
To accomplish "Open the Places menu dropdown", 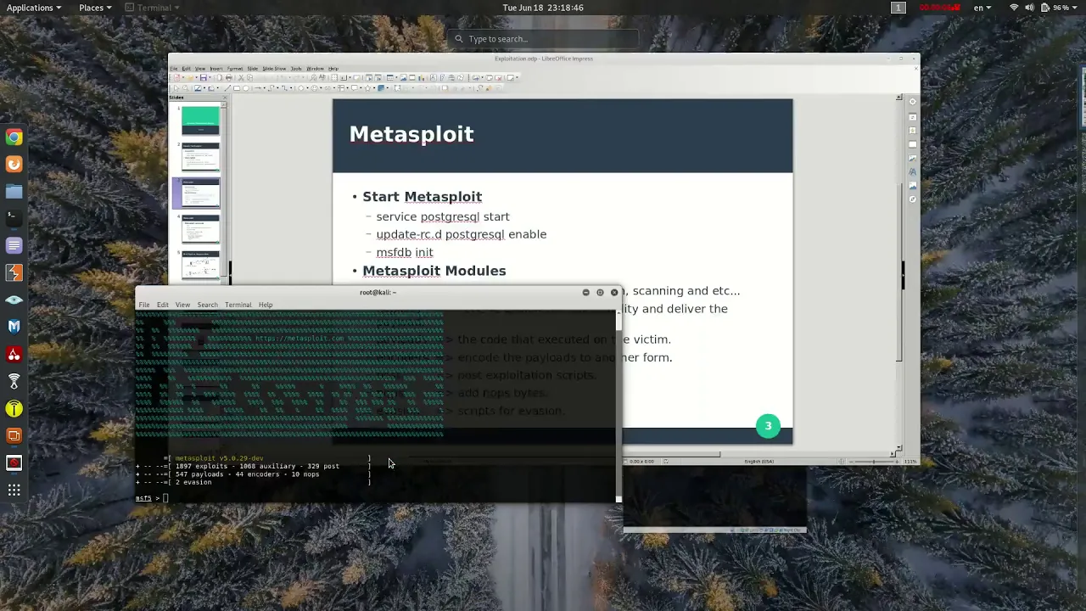I will coord(95,8).
